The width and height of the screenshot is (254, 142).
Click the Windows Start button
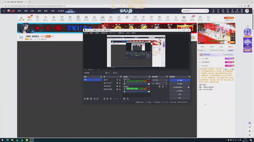(2, 140)
